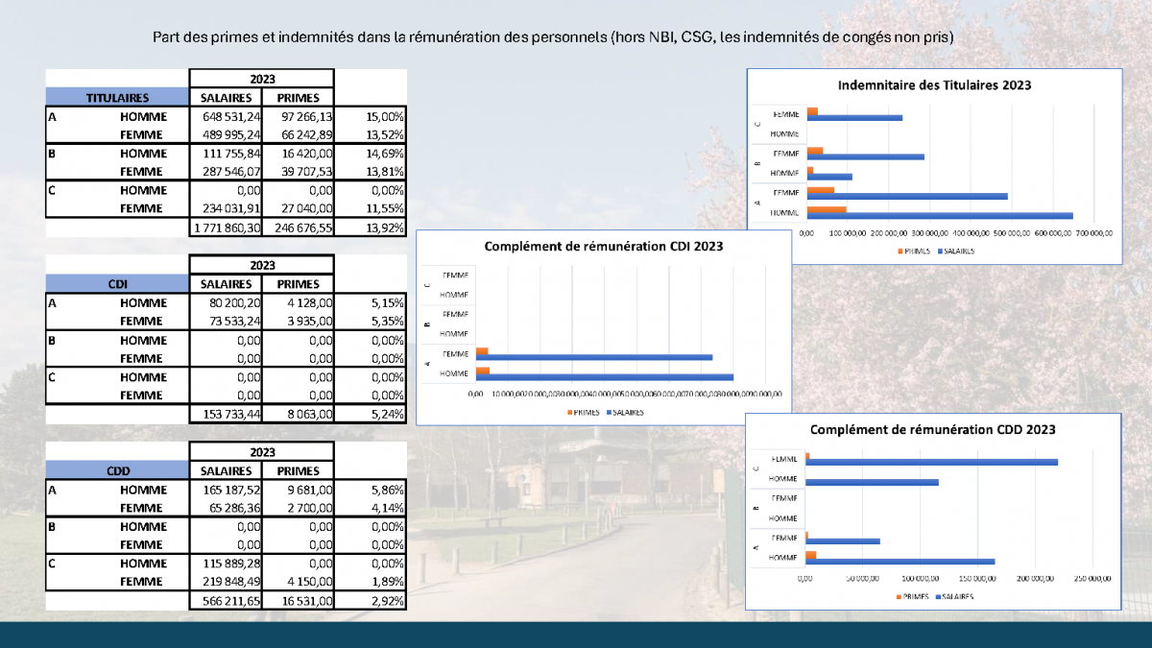Select the 13,81% cell
The image size is (1152, 648).
coord(384,172)
